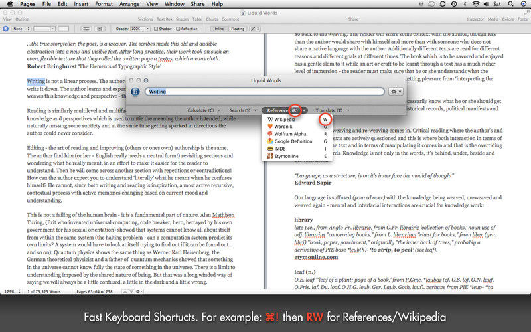The image size is (531, 332).
Task: Open the None style popup in format bar
Action: (21, 29)
